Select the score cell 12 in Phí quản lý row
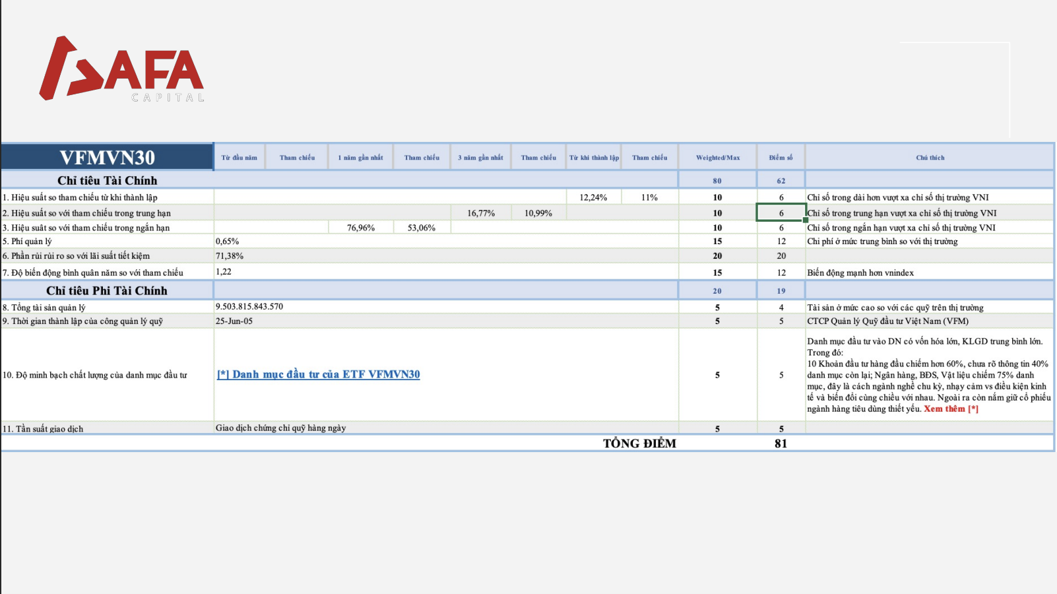This screenshot has height=594, width=1057. (781, 242)
